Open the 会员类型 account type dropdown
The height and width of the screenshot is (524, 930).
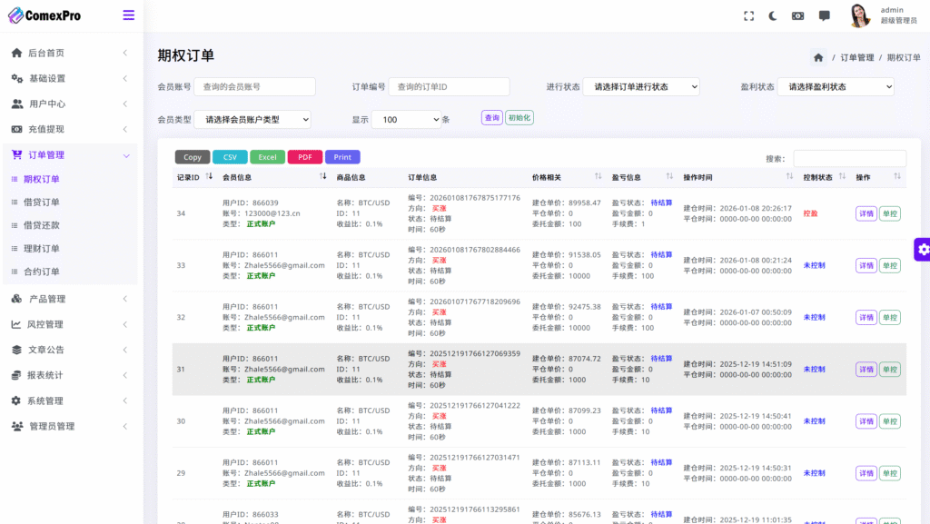(x=252, y=119)
